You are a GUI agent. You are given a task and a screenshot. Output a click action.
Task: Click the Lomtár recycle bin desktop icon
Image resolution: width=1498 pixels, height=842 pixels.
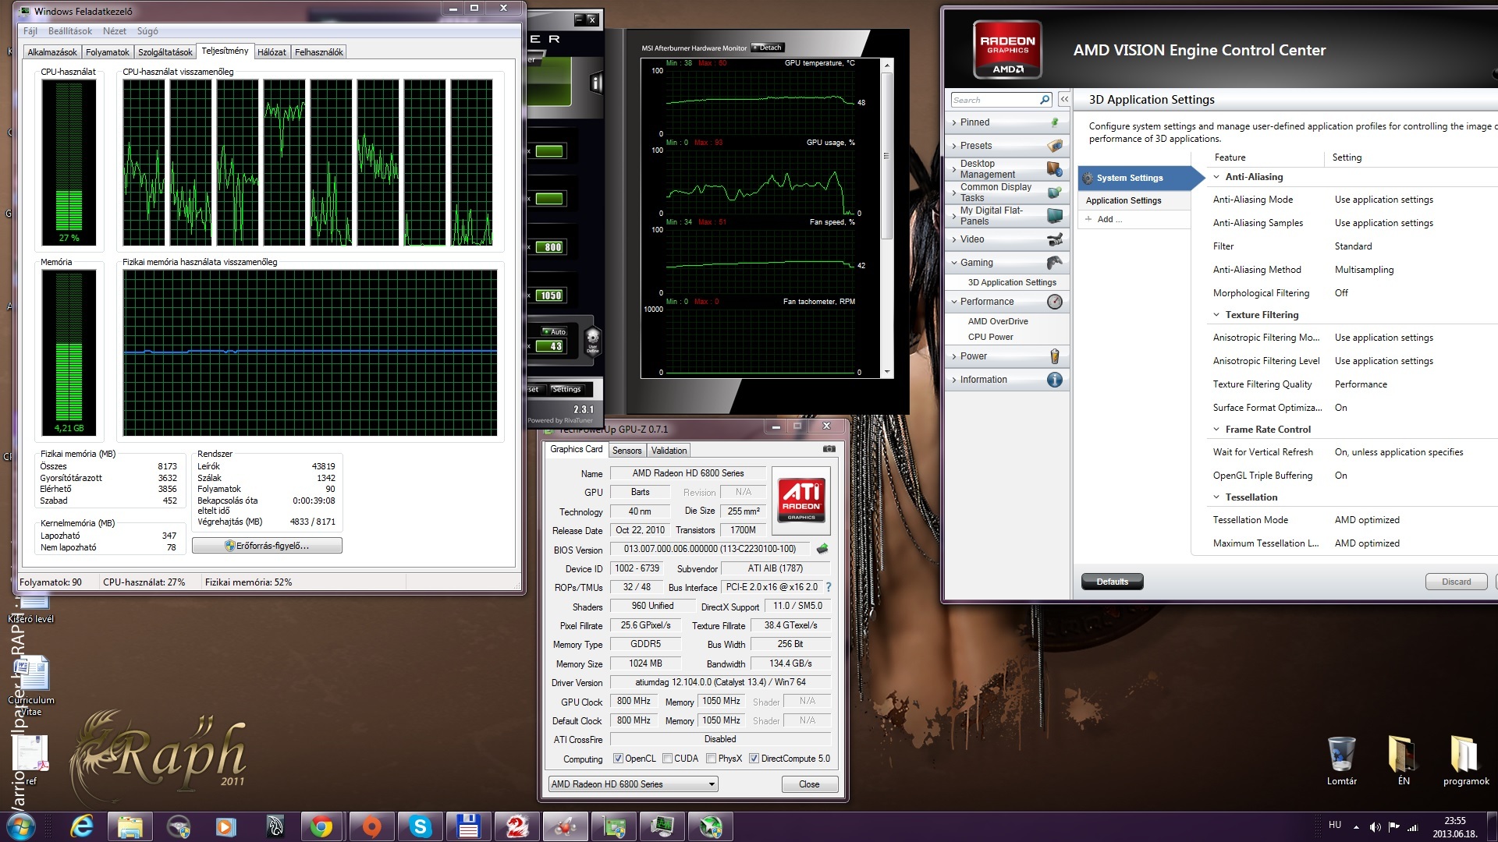[1341, 760]
